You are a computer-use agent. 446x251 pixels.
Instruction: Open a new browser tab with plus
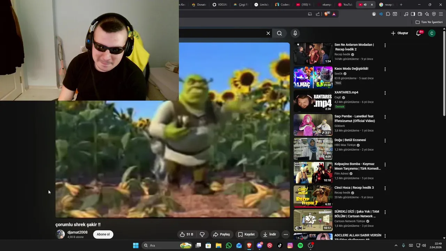coord(401,5)
